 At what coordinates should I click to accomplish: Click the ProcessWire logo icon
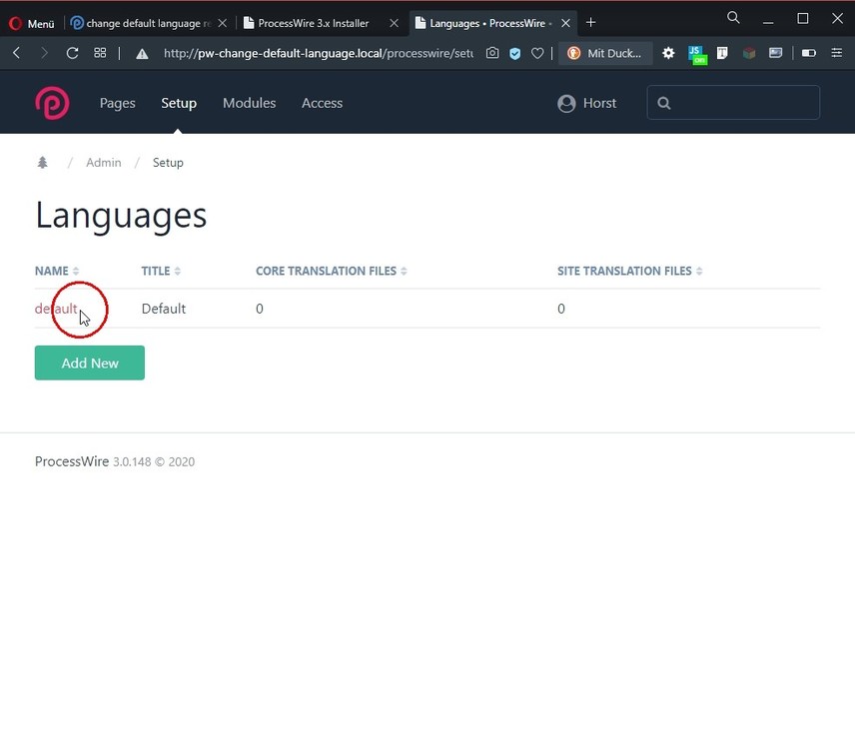pyautogui.click(x=52, y=103)
